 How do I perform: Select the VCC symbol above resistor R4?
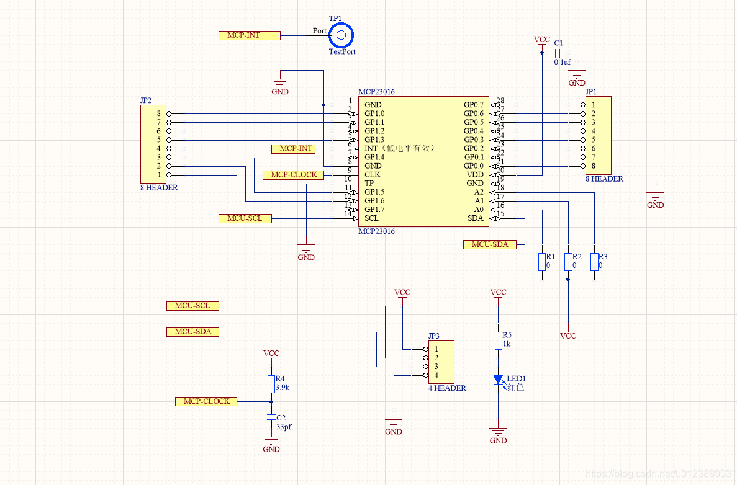271,355
